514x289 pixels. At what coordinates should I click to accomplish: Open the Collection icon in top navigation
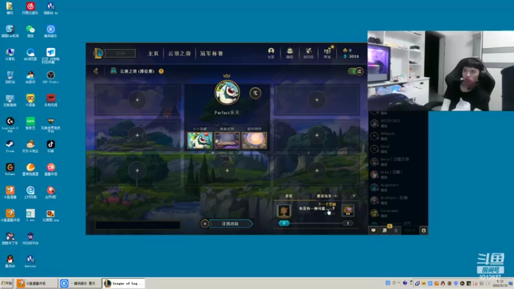click(x=290, y=53)
